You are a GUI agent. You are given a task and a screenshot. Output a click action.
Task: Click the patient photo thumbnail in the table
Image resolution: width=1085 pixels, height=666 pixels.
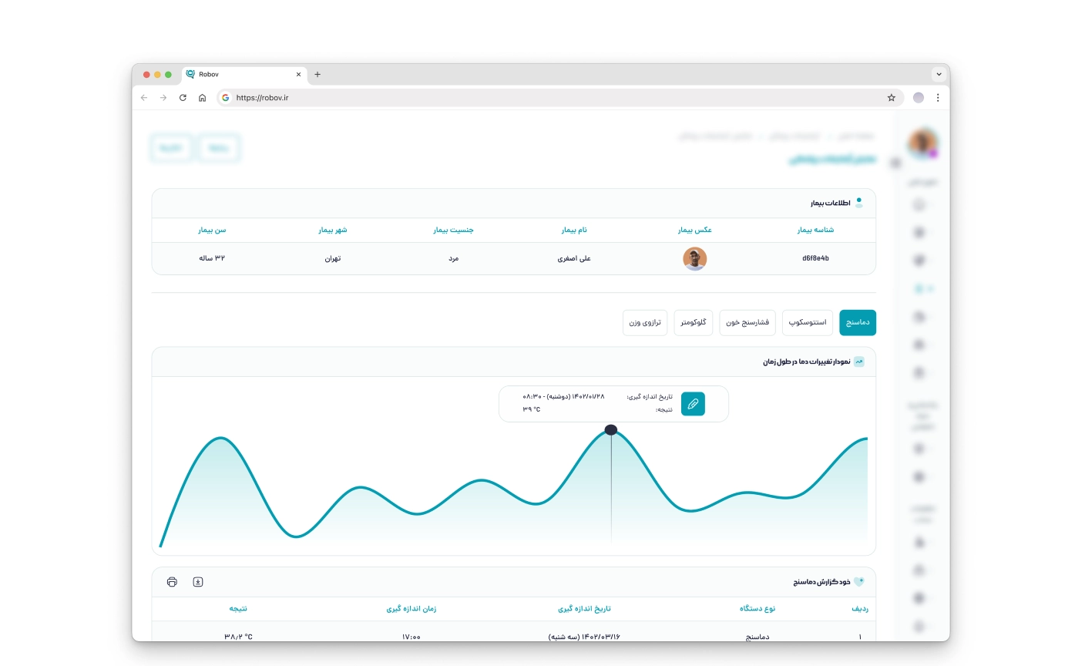(695, 259)
